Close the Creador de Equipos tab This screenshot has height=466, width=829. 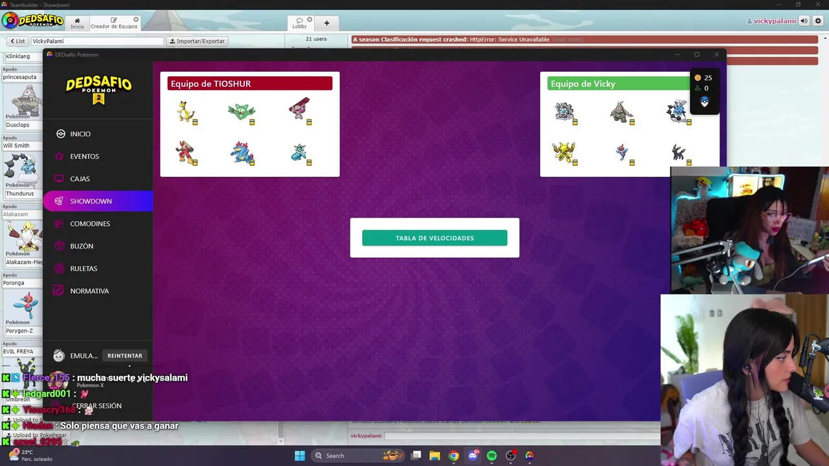pos(135,19)
